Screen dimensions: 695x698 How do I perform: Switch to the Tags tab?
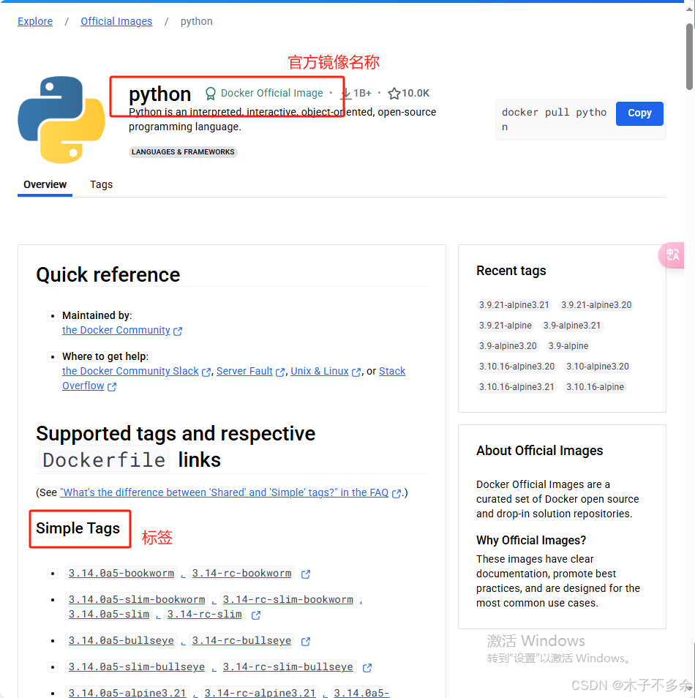[101, 184]
